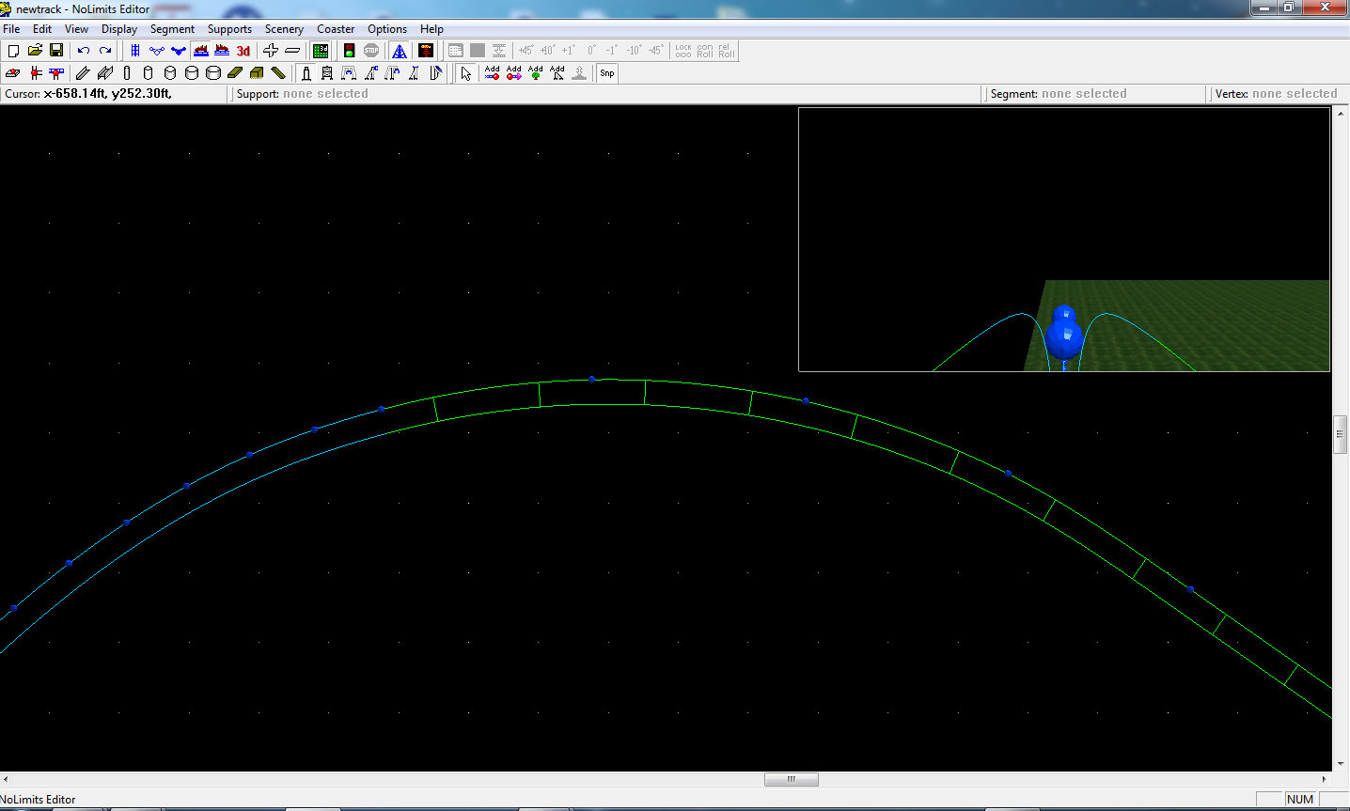This screenshot has height=811, width=1350.
Task: Click the +45° roll button
Action: coord(526,51)
